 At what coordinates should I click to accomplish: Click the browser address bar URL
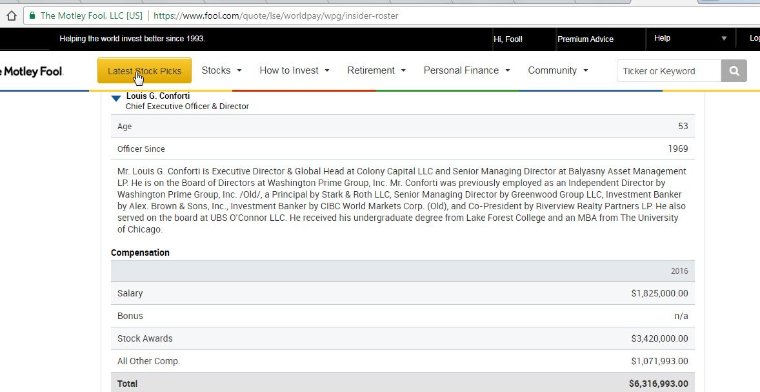click(275, 15)
